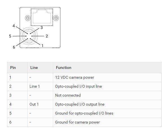
Task: Click the 12 VDC camera power cell
Action: [107, 78]
